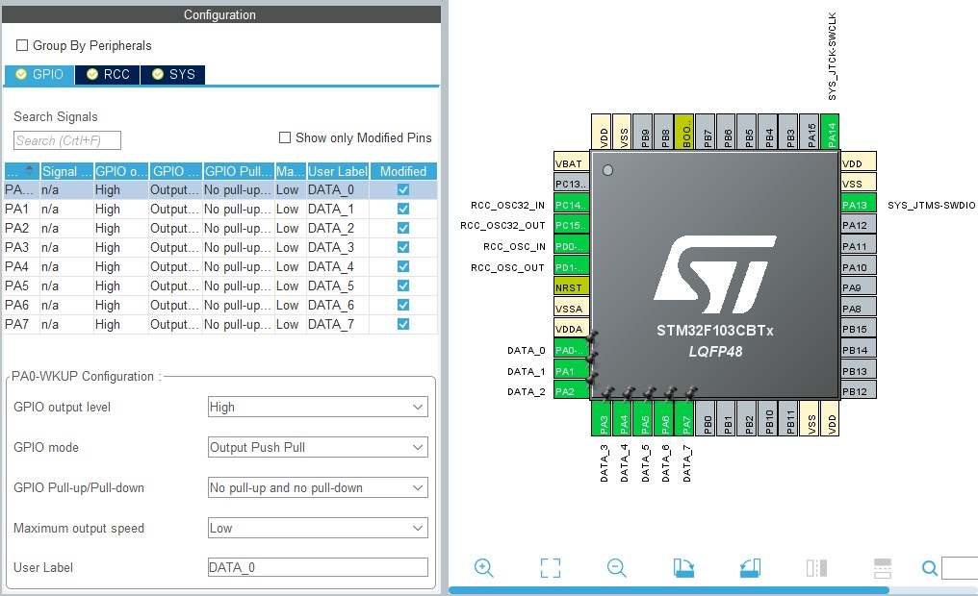Enable Show only Modified Pins

pos(285,137)
